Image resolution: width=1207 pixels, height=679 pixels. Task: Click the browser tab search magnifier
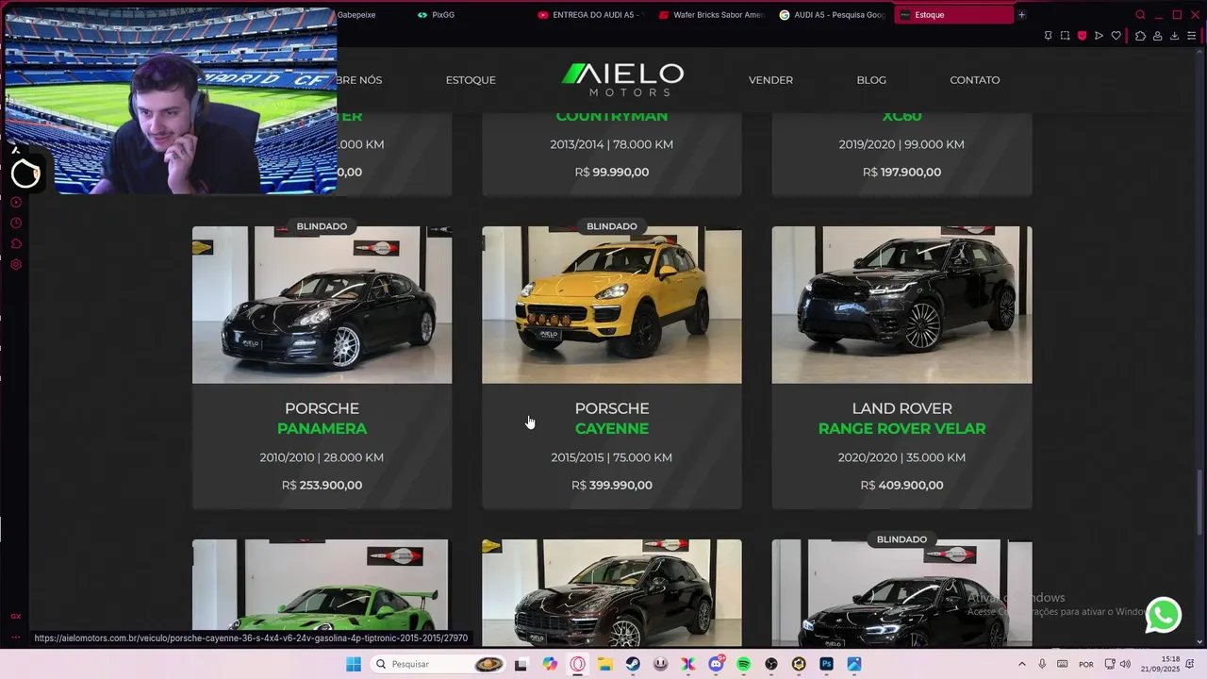(1140, 14)
